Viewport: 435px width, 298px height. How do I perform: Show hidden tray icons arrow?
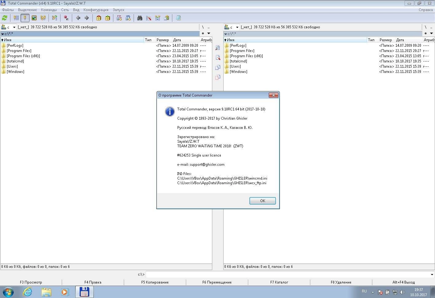(373, 292)
